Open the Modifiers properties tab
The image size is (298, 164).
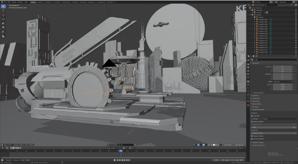(x=248, y=85)
